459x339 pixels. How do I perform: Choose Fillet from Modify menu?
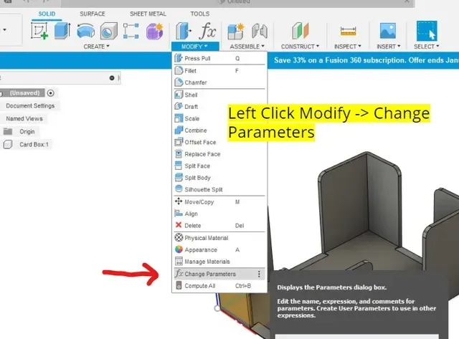coord(219,71)
